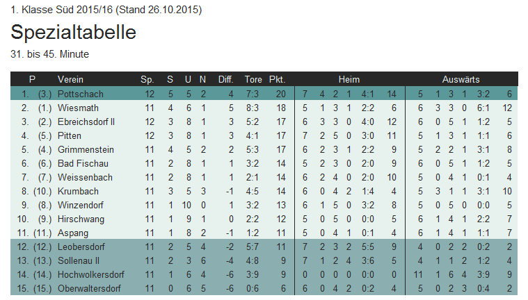The image size is (528, 300).
Task: Click the Hirschwang club name
Action: click(81, 219)
